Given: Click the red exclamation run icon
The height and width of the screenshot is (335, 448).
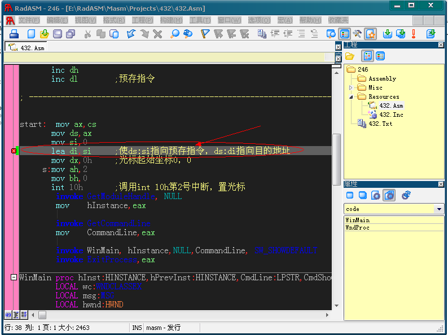Looking at the screenshot, I should coord(414,34).
